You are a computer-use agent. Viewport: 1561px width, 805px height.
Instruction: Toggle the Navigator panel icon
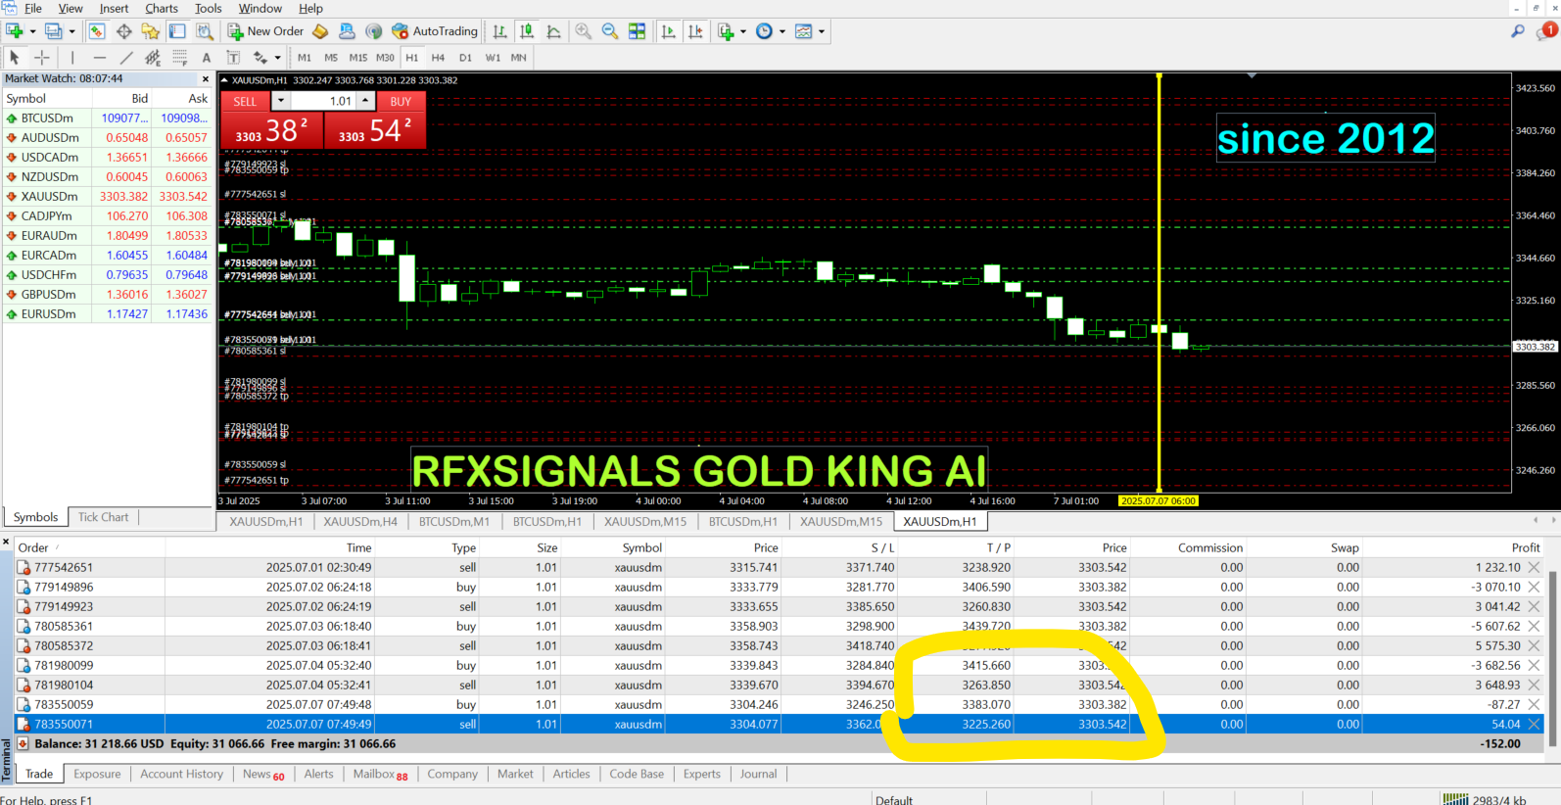tap(150, 31)
